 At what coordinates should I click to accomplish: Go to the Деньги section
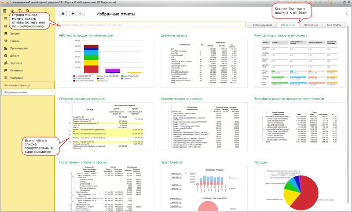(x=15, y=56)
